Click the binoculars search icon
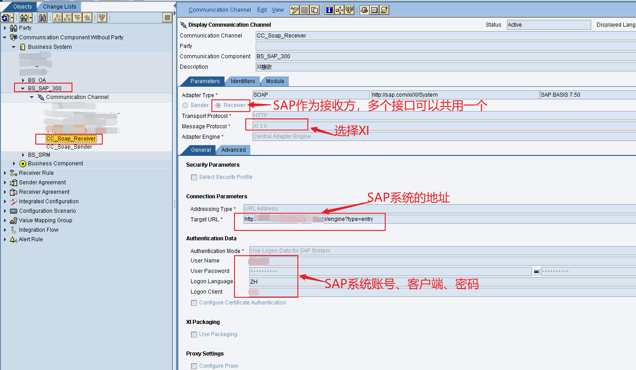This screenshot has width=636, height=370. point(43,18)
